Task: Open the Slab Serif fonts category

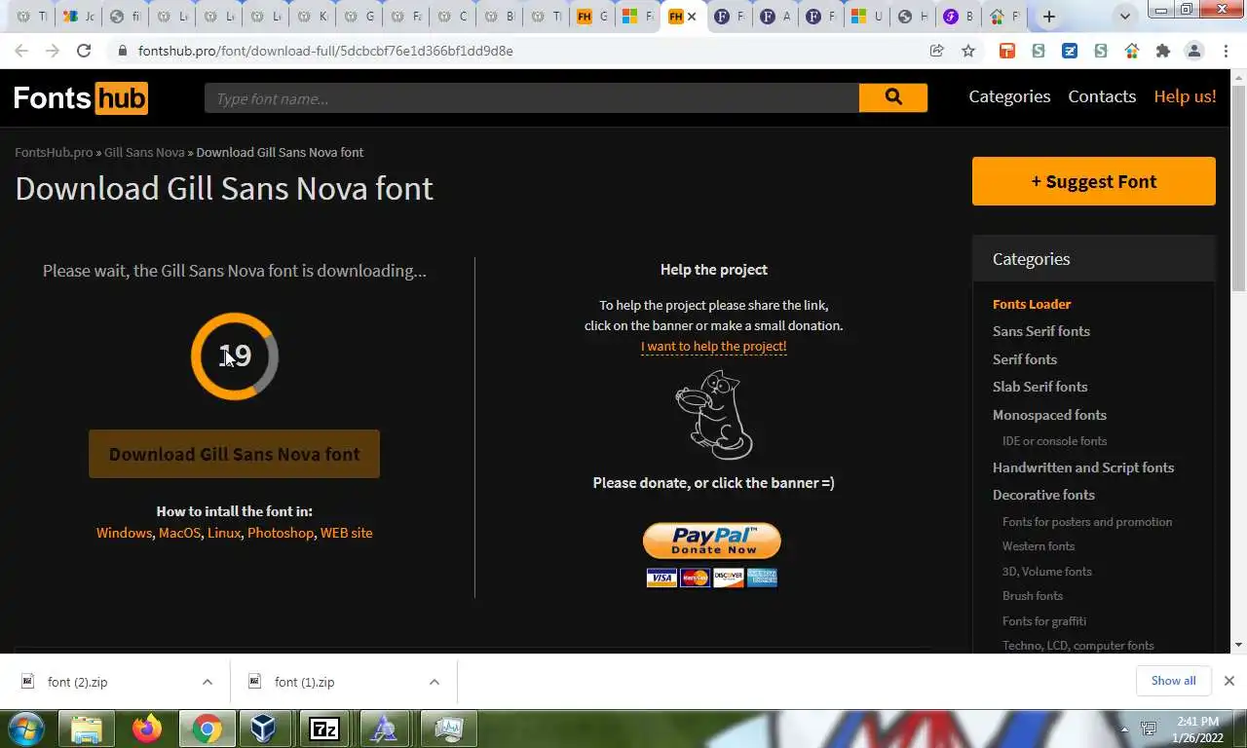Action: coord(1039,387)
